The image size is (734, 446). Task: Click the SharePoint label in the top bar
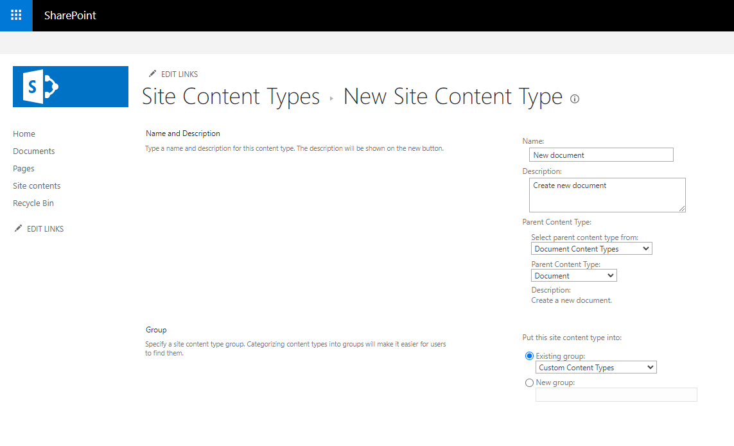coord(70,15)
